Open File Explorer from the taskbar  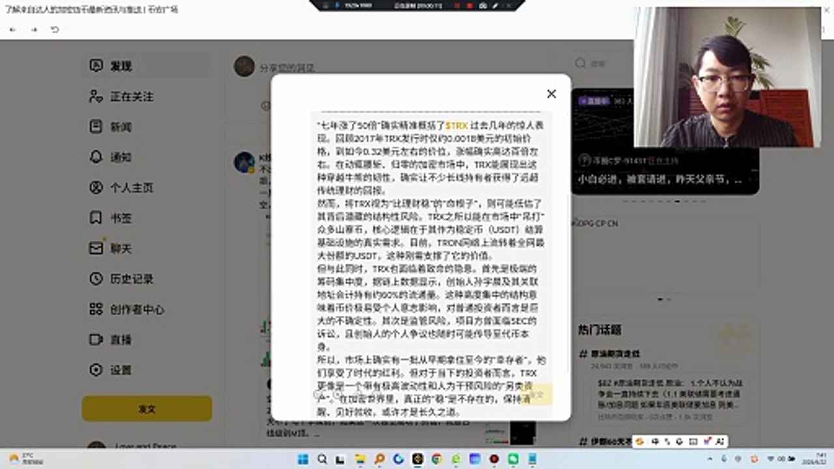361,459
